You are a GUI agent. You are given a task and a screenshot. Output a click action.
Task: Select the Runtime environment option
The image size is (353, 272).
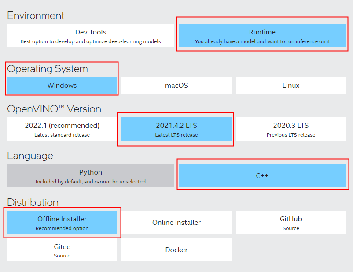click(x=262, y=36)
